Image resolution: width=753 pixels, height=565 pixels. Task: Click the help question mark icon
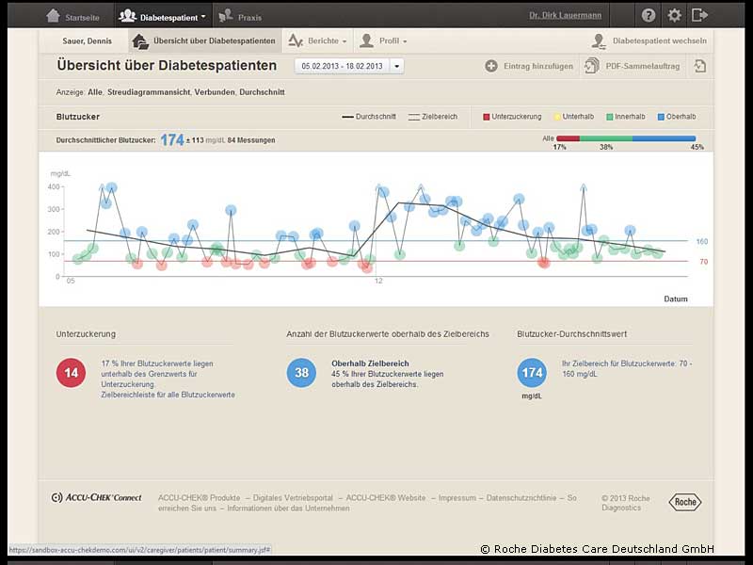[x=649, y=15]
